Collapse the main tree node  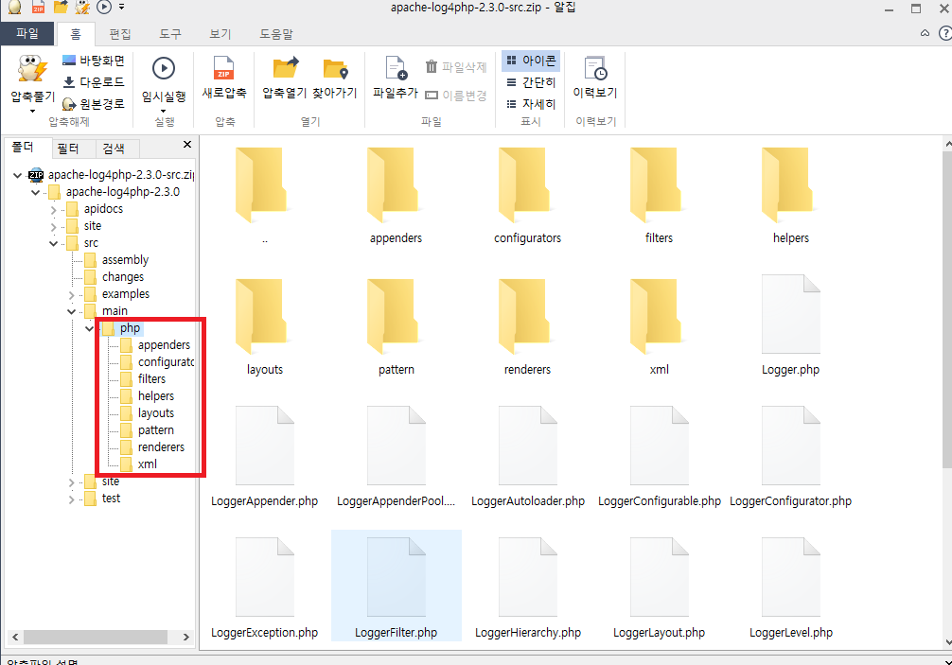[71, 311]
